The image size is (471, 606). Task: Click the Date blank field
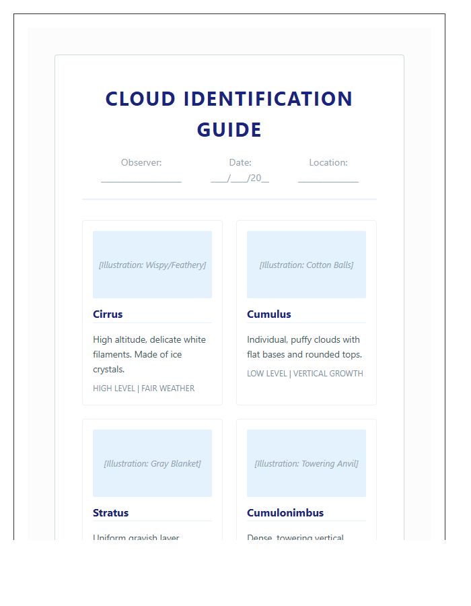coord(240,178)
